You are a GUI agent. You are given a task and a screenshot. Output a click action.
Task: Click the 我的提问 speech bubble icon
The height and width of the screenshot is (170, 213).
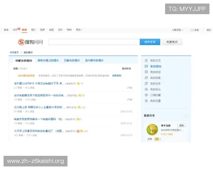coord(146,66)
